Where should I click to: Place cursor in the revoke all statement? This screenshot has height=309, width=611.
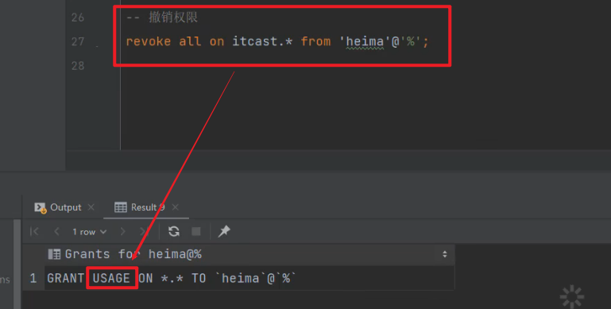(277, 41)
